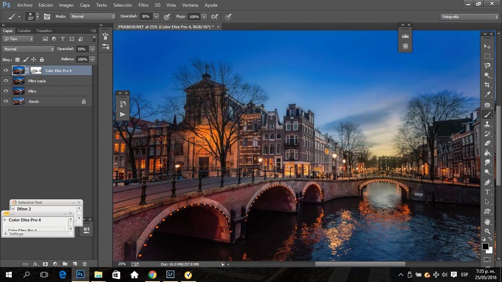Select the Pen tool
The height and width of the screenshot is (282, 502).
click(487, 182)
